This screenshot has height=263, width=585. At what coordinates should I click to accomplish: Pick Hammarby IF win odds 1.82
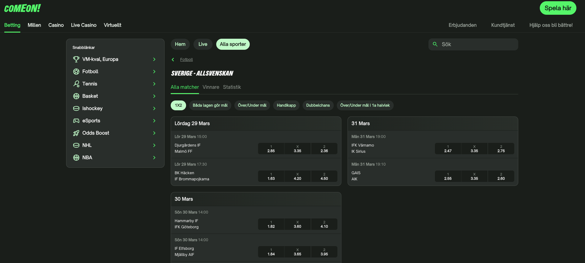tap(271, 224)
